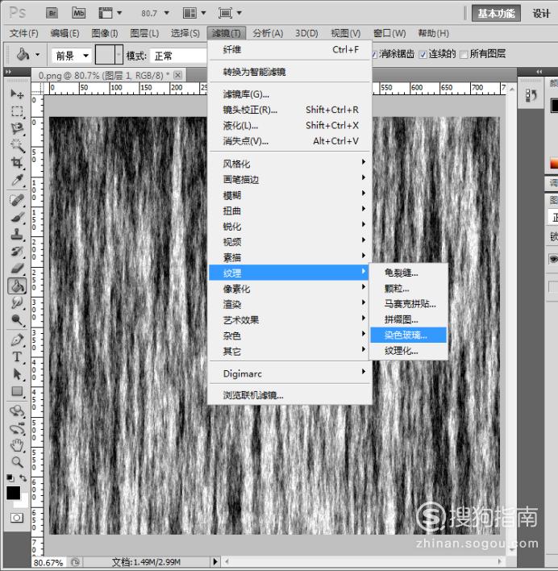Click the pattern preview swatch in options
Screen dimensions: 558x571
click(105, 55)
